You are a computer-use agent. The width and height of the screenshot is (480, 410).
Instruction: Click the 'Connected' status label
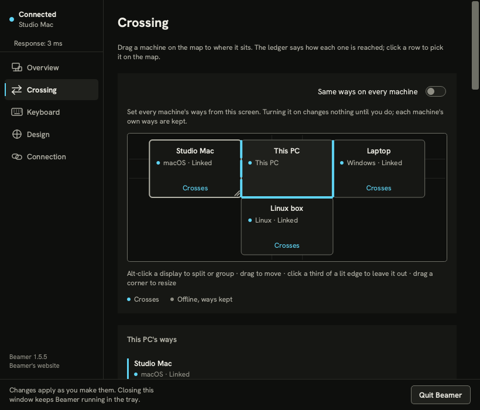(x=37, y=15)
